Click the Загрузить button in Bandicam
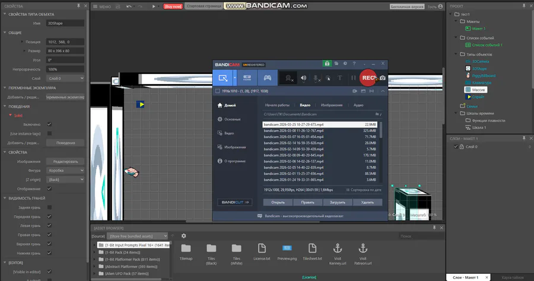Viewport: 534px width, 281px height. tap(338, 202)
